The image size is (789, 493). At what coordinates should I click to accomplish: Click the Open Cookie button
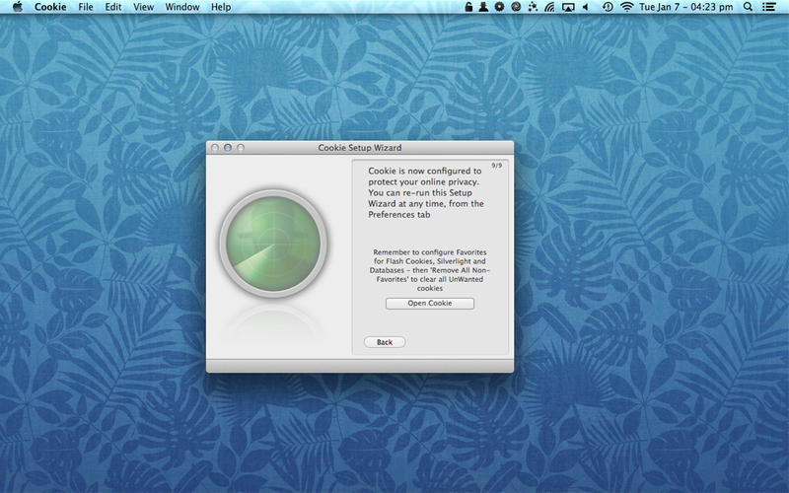(430, 304)
